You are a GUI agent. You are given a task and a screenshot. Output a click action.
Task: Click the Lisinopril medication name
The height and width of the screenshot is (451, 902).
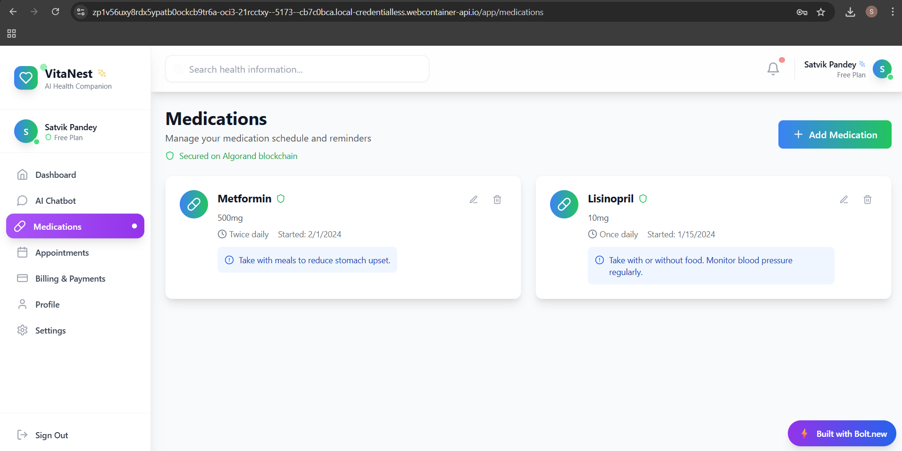(x=610, y=199)
